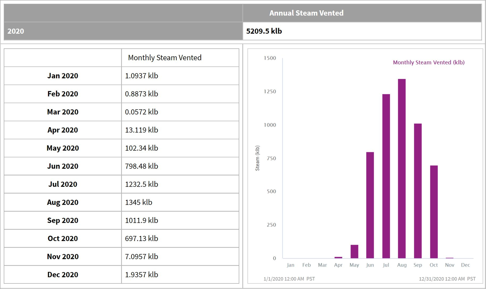Viewport: 486px width, 289px height.
Task: Select the Annual Steam Vented header
Action: (x=306, y=13)
